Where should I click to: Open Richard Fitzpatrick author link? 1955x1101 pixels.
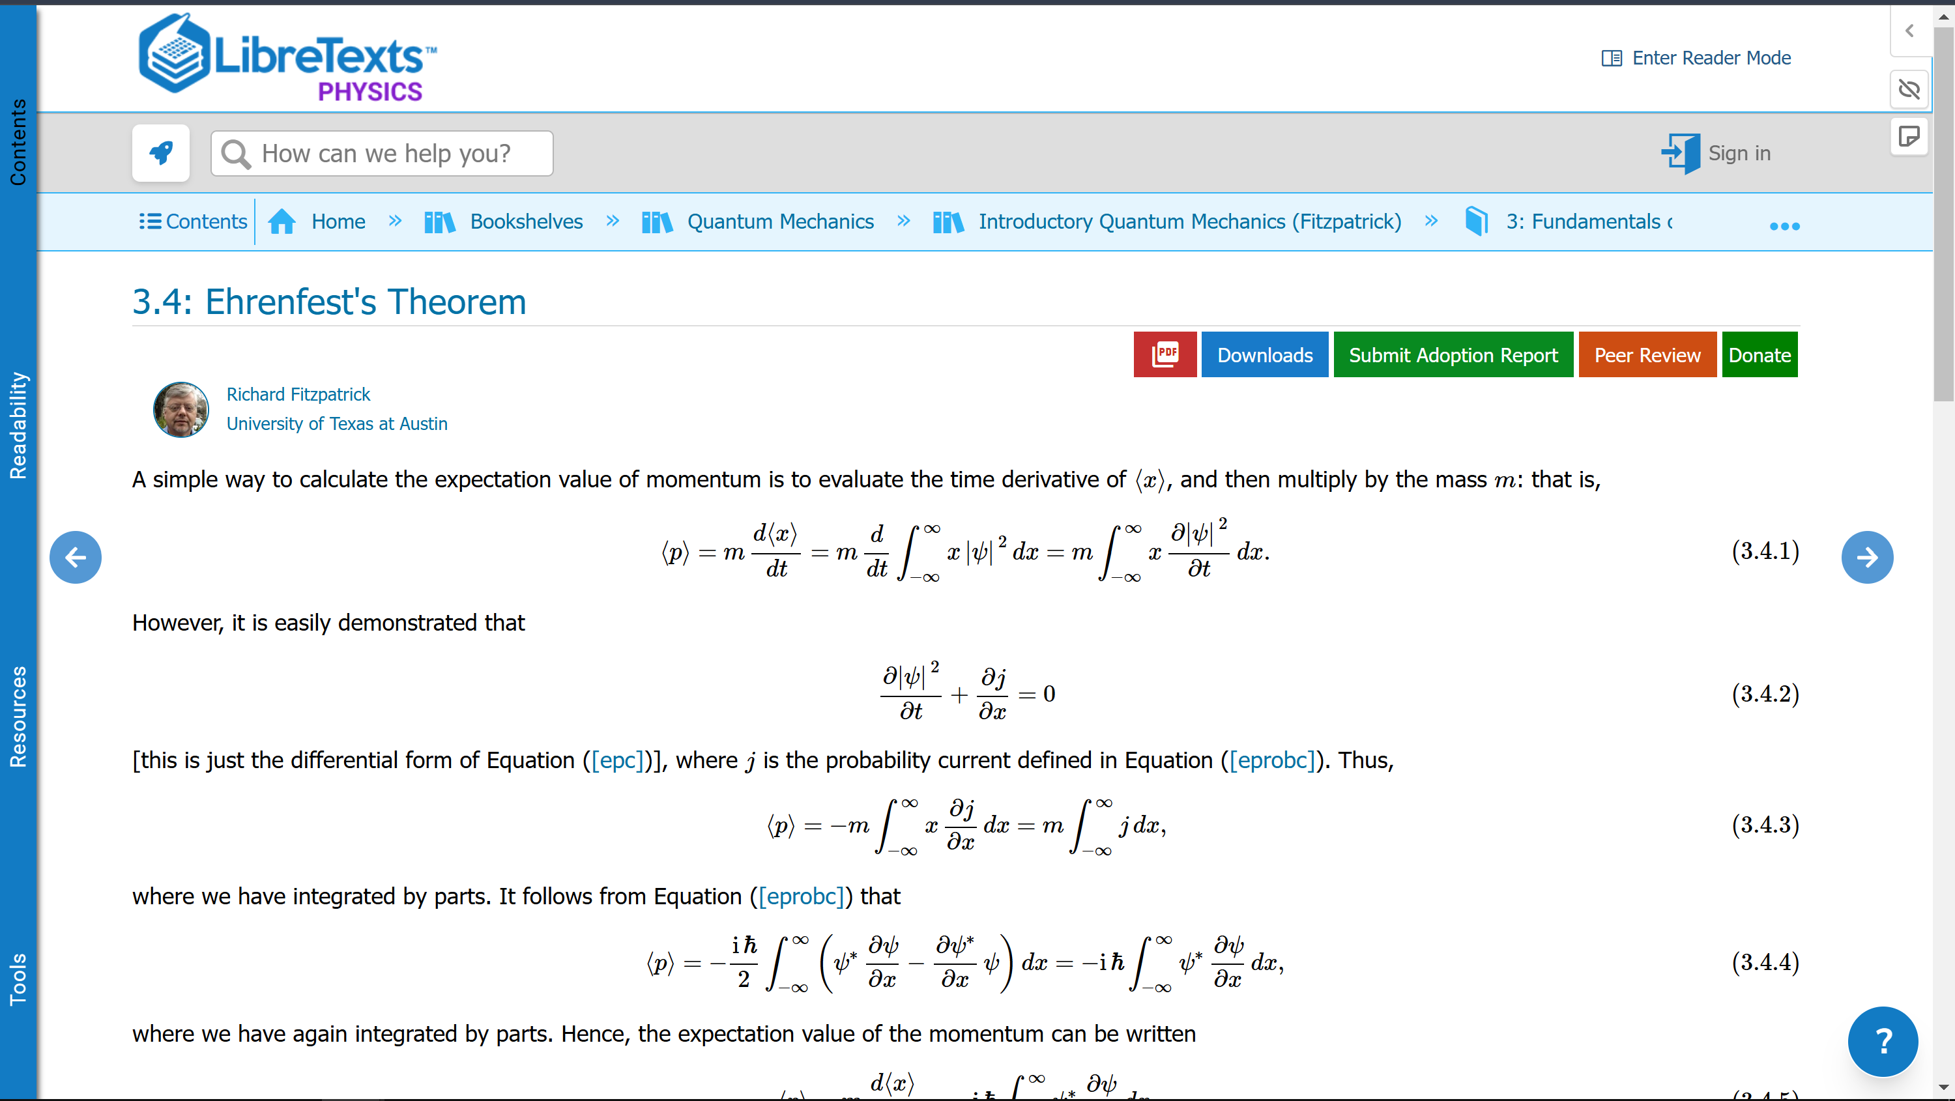[298, 393]
